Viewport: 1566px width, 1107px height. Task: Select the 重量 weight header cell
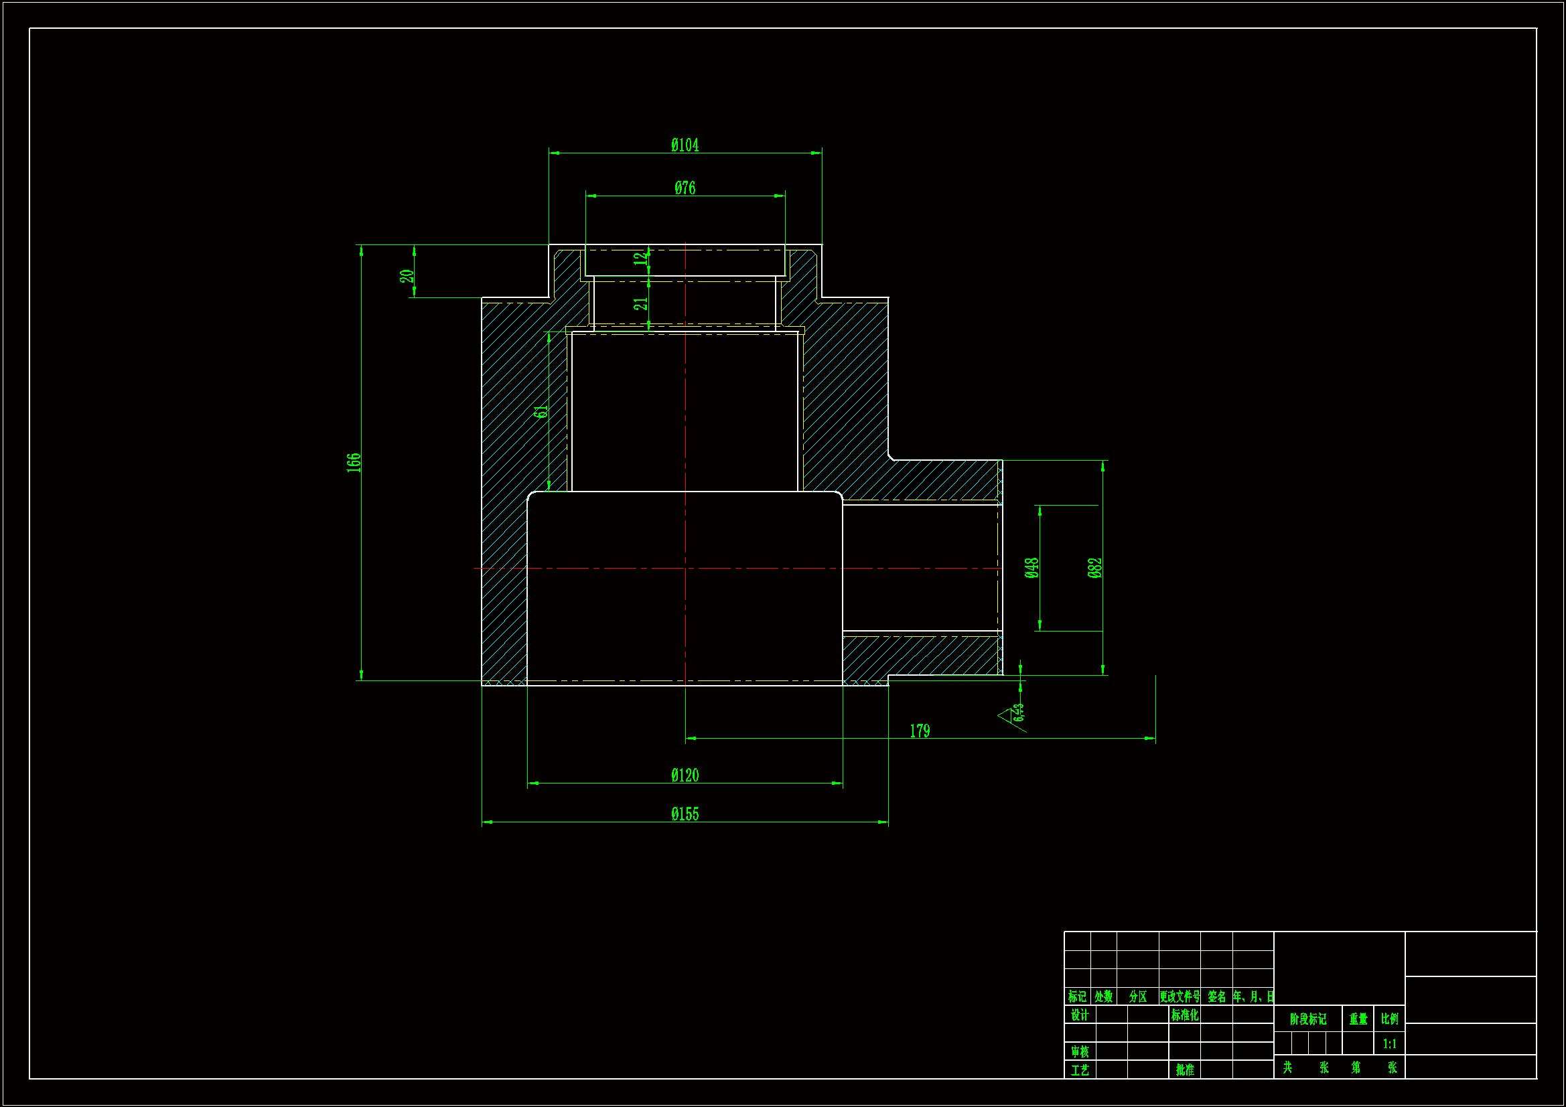[x=1358, y=1019]
